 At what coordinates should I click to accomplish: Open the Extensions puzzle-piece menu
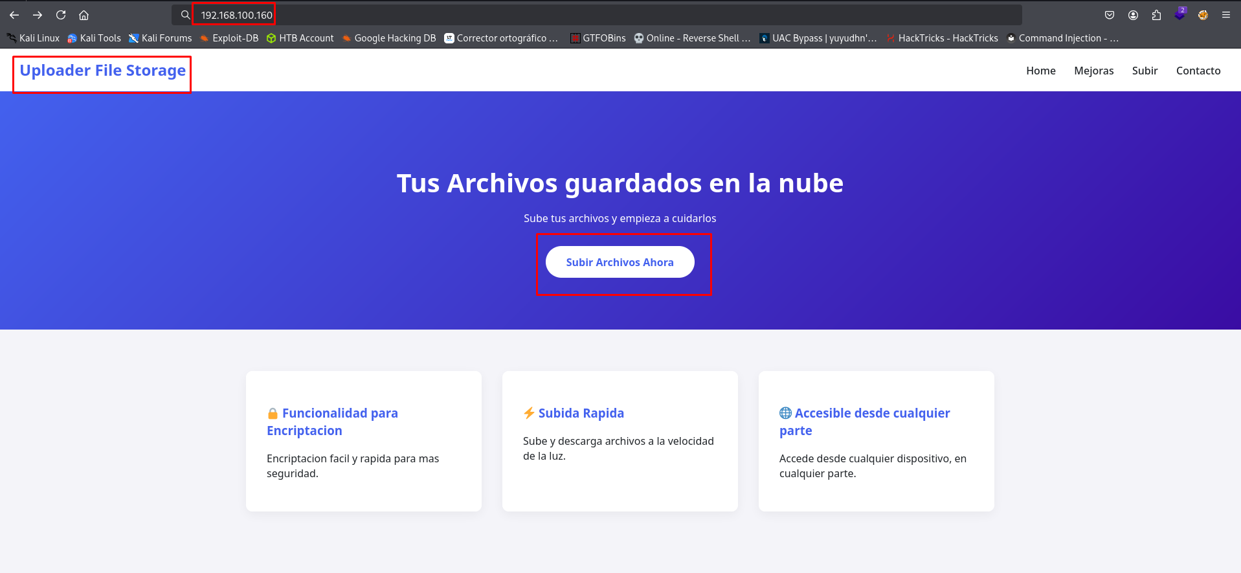[x=1156, y=15]
